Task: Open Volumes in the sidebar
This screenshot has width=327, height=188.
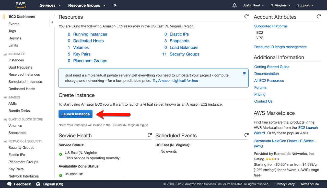Action: pyautogui.click(x=15, y=126)
